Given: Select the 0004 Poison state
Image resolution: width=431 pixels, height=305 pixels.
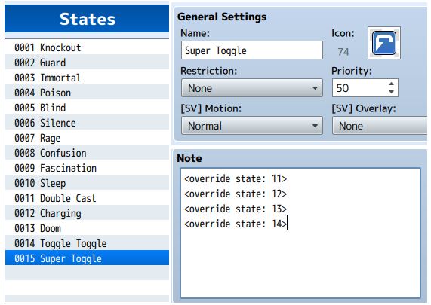Looking at the screenshot, I should 87,93.
